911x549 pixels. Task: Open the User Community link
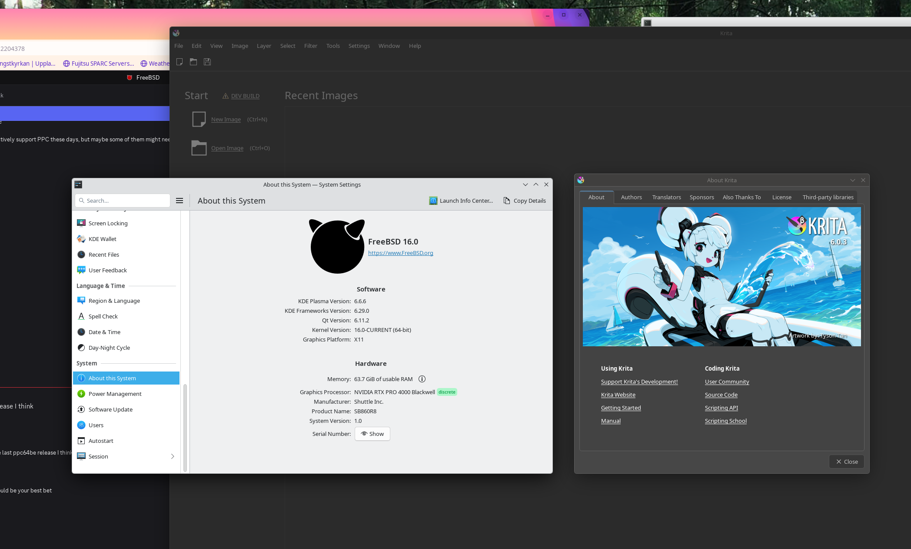pyautogui.click(x=727, y=382)
